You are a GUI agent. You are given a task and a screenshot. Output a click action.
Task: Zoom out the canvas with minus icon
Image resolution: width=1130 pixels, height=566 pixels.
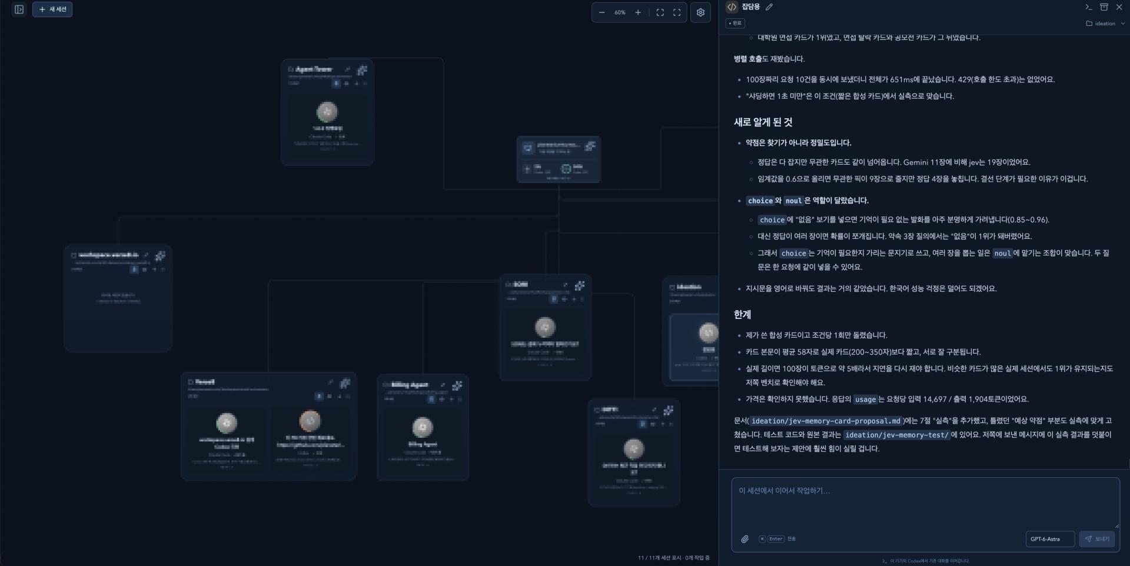601,12
